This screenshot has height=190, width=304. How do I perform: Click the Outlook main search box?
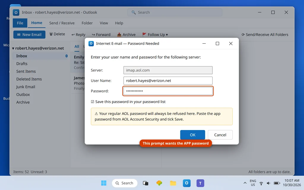coord(175,12)
